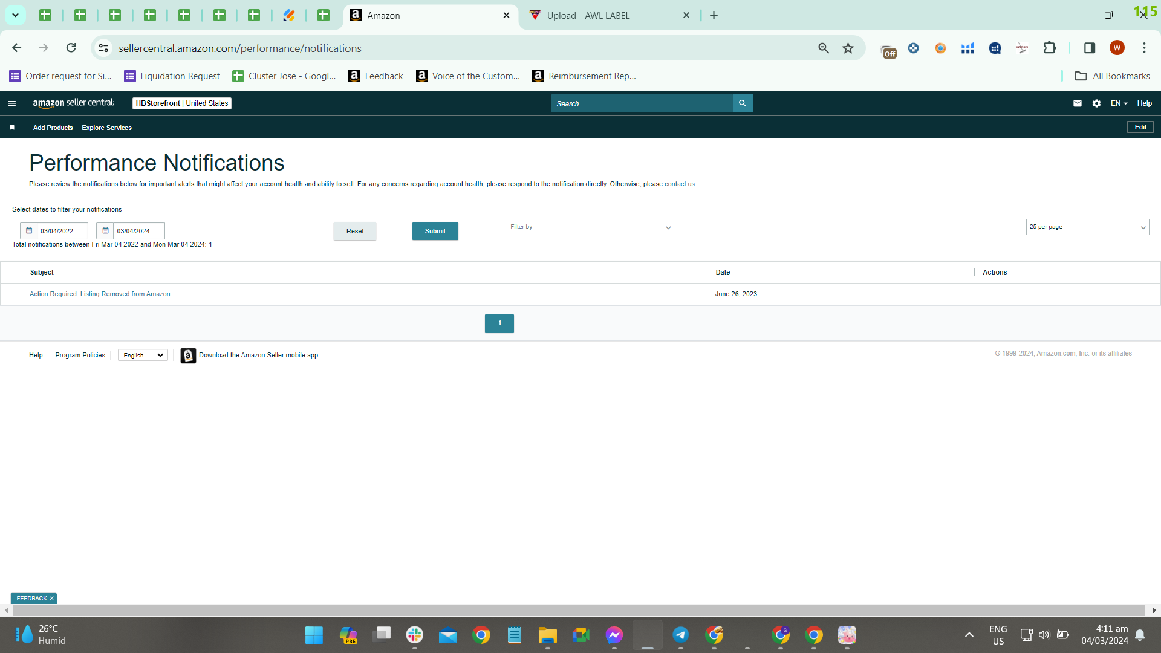The image size is (1161, 653).
Task: Click the Submit button
Action: tap(435, 231)
